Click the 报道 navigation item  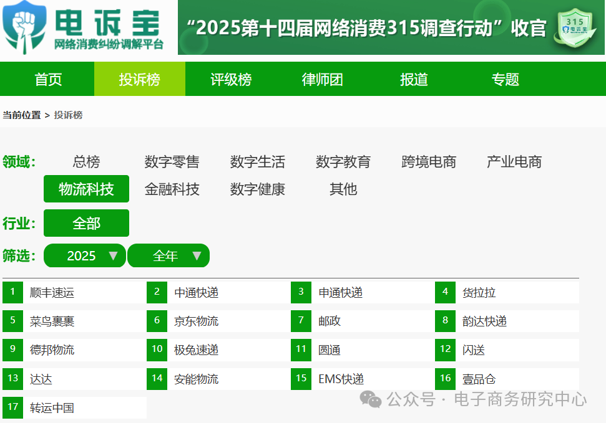tap(413, 79)
